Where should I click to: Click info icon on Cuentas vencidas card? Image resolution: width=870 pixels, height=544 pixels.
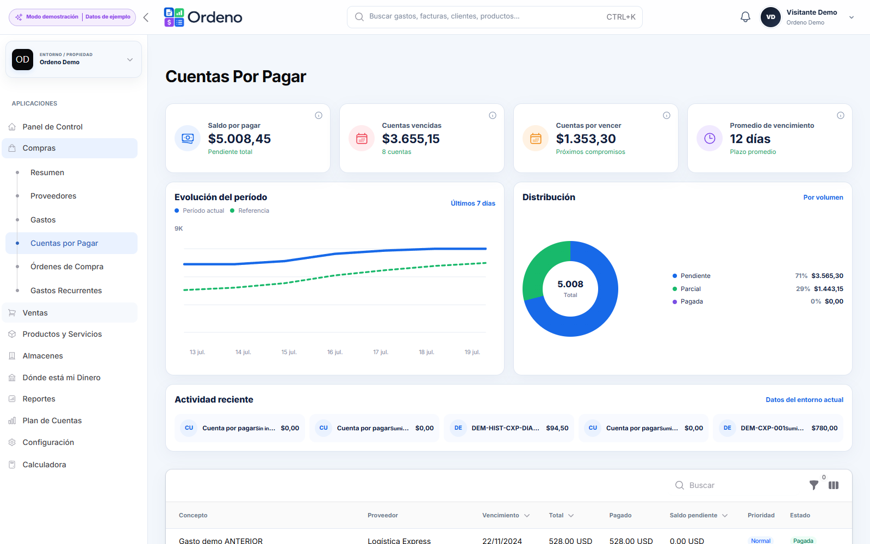493,115
